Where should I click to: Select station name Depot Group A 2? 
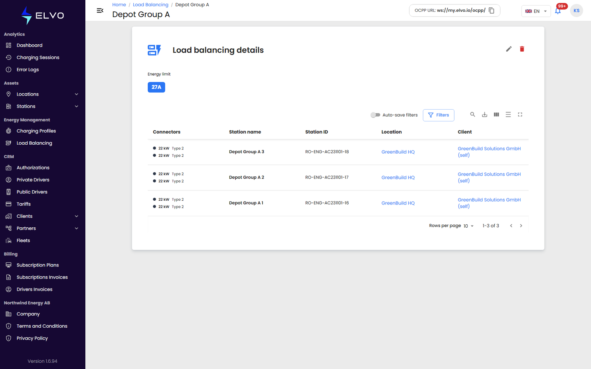(x=246, y=177)
